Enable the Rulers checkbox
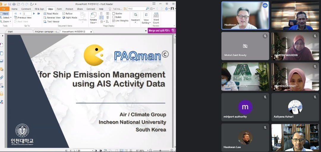 114,17
